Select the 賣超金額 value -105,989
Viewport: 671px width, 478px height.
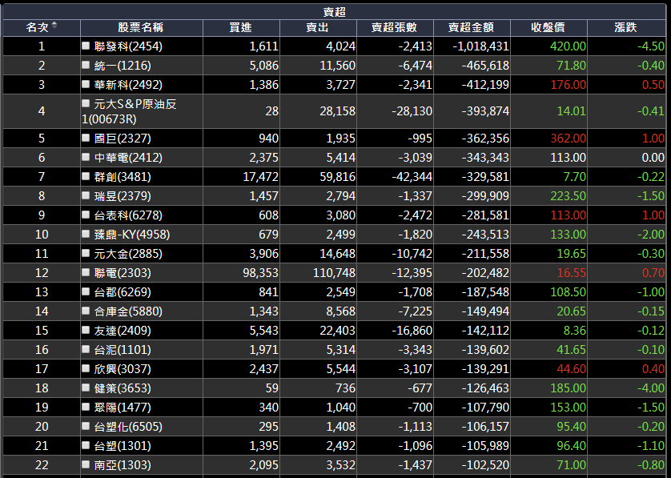(x=485, y=446)
